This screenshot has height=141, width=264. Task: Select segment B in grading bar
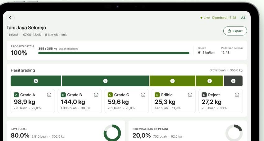tap(105, 81)
